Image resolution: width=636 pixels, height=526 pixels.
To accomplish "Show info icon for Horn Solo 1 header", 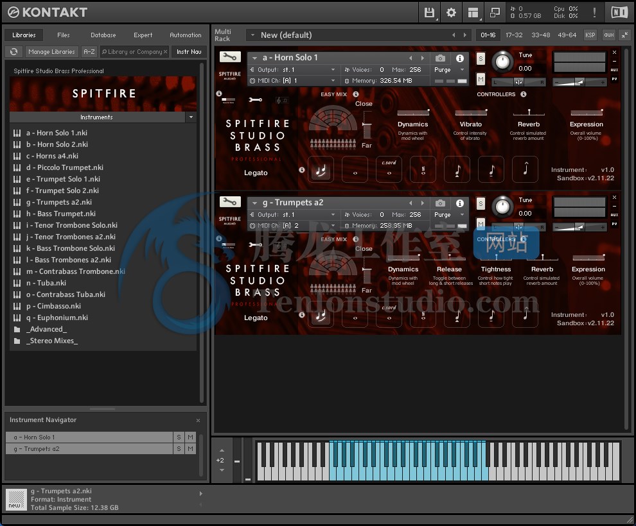I will tap(459, 58).
